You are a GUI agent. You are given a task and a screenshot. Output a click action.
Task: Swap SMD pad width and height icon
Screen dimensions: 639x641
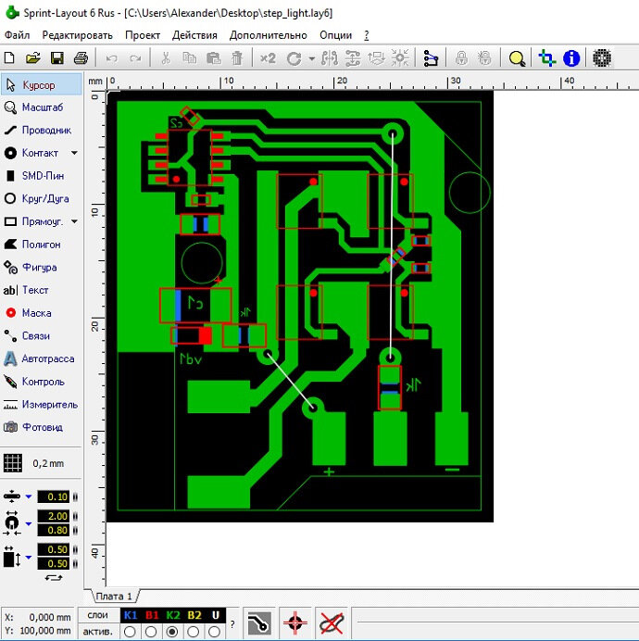(54, 578)
